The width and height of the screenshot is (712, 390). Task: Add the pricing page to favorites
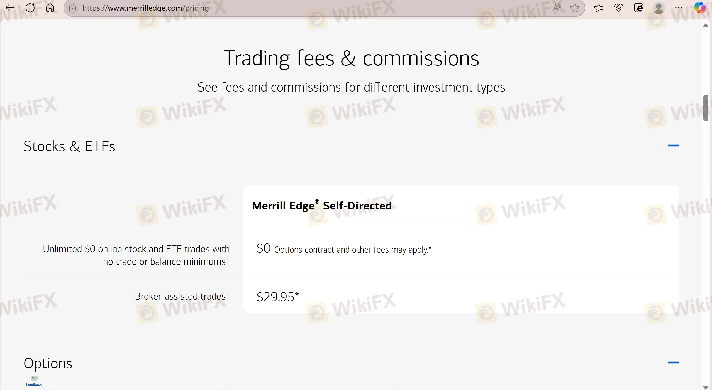tap(574, 8)
